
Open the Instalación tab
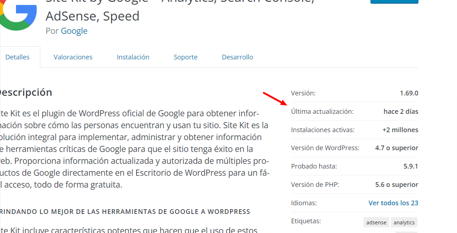[x=133, y=57]
